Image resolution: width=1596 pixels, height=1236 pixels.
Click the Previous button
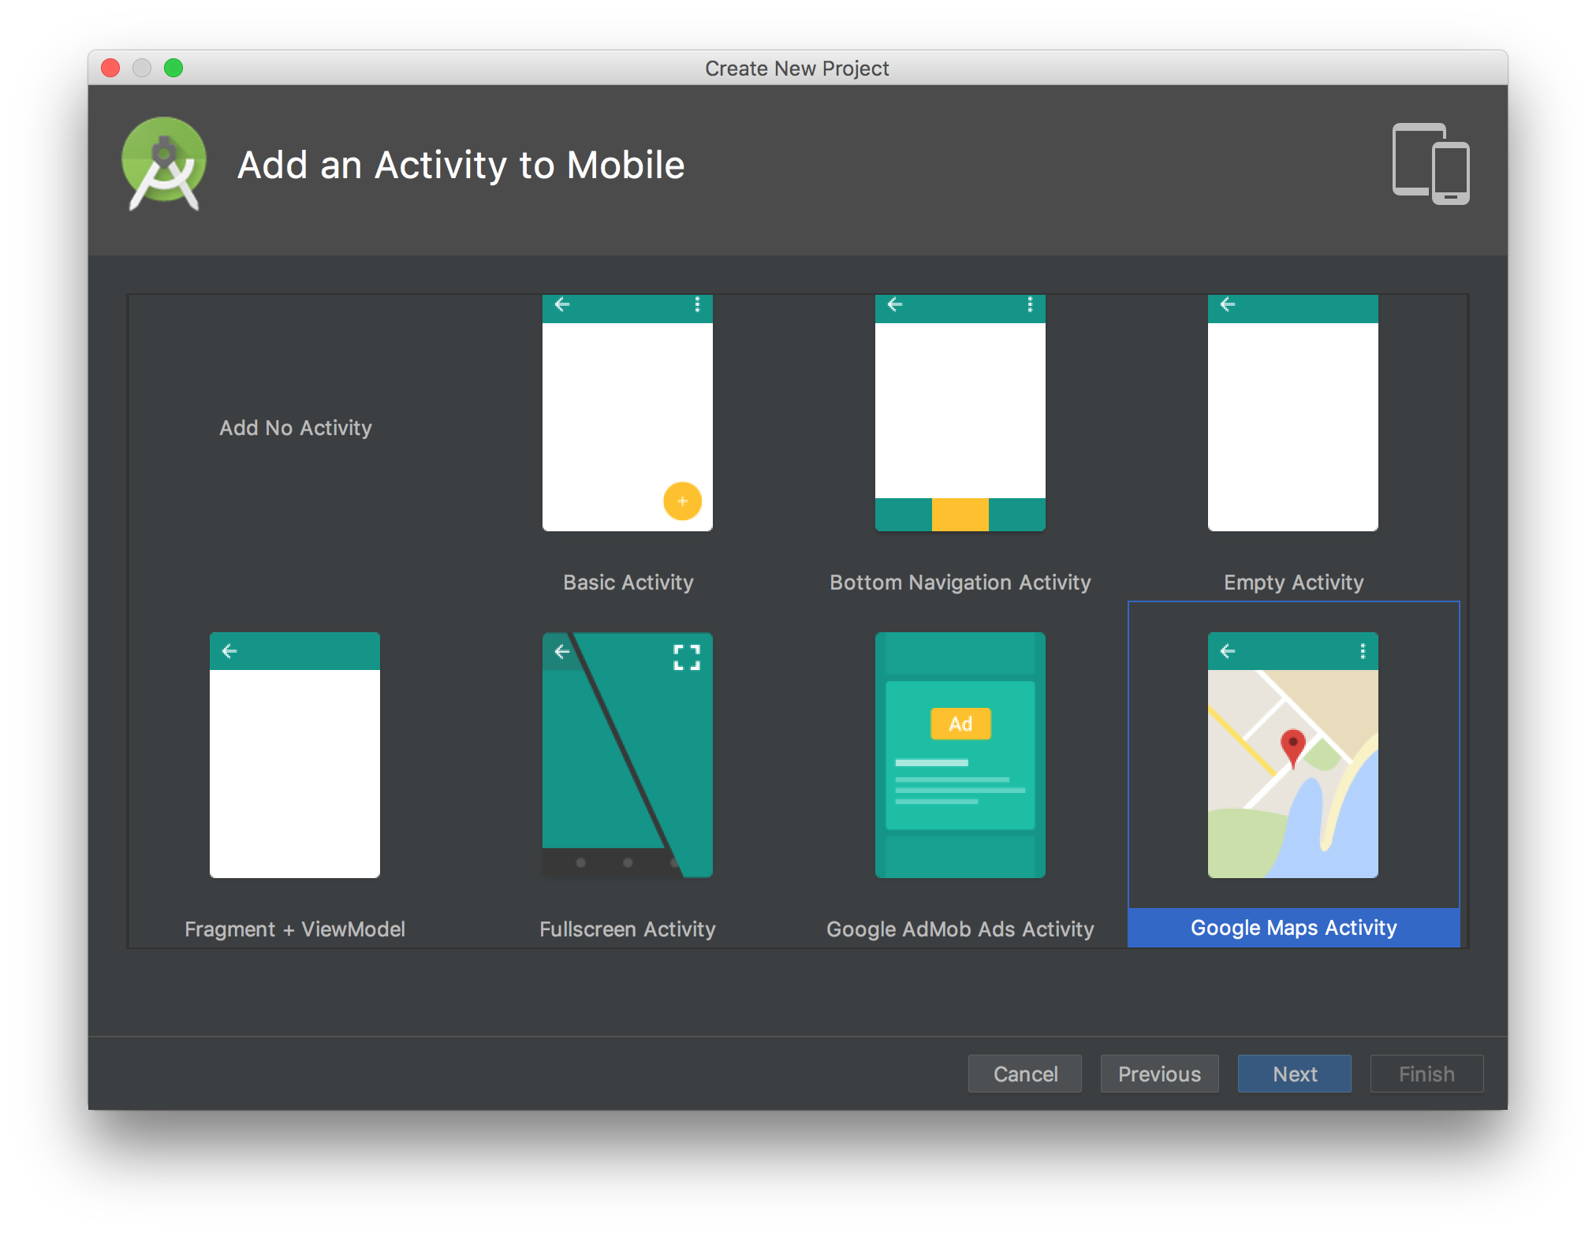point(1159,1074)
